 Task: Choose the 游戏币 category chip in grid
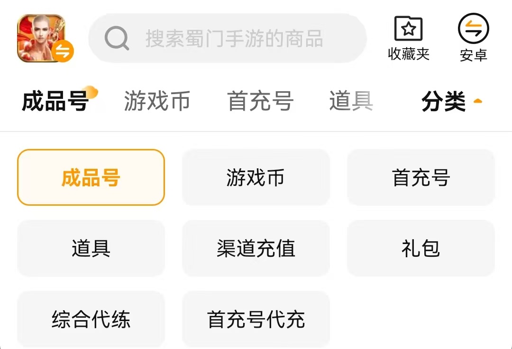click(x=256, y=177)
